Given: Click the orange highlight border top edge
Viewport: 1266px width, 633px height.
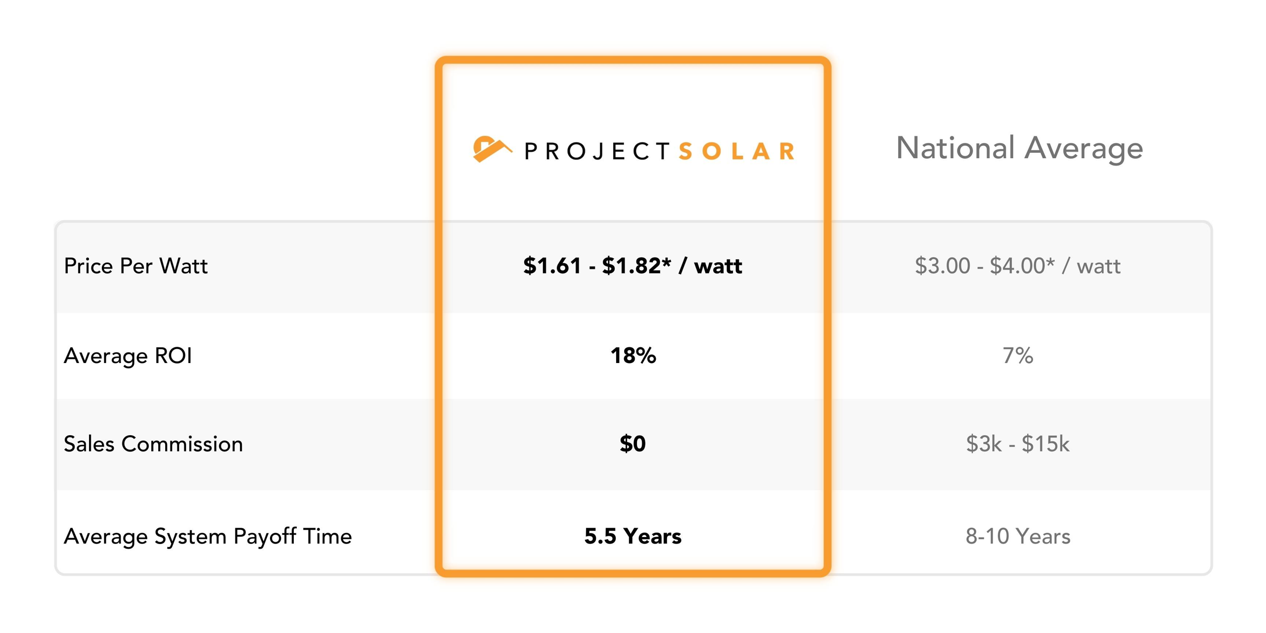Looking at the screenshot, I should (x=633, y=60).
